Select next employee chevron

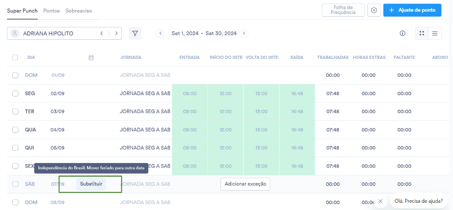tap(116, 33)
